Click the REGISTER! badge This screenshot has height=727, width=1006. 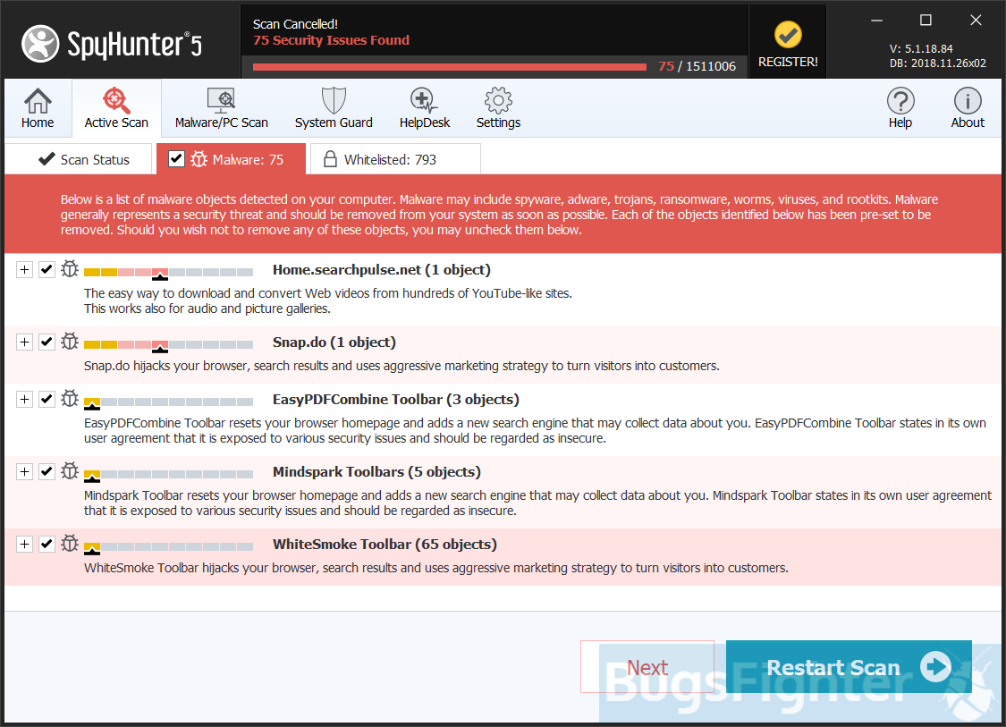pos(788,45)
